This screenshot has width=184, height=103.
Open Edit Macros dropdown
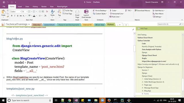tap(159, 11)
